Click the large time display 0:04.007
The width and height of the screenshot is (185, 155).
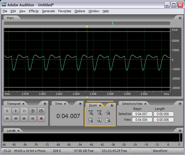click(x=68, y=116)
